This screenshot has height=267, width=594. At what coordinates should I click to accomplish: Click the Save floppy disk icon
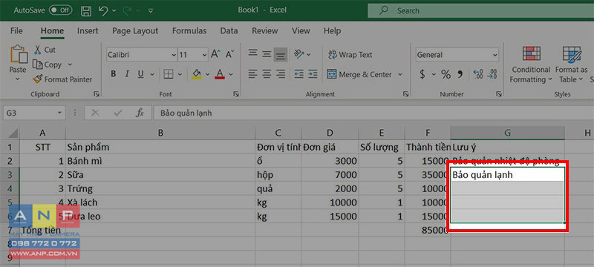pyautogui.click(x=86, y=10)
